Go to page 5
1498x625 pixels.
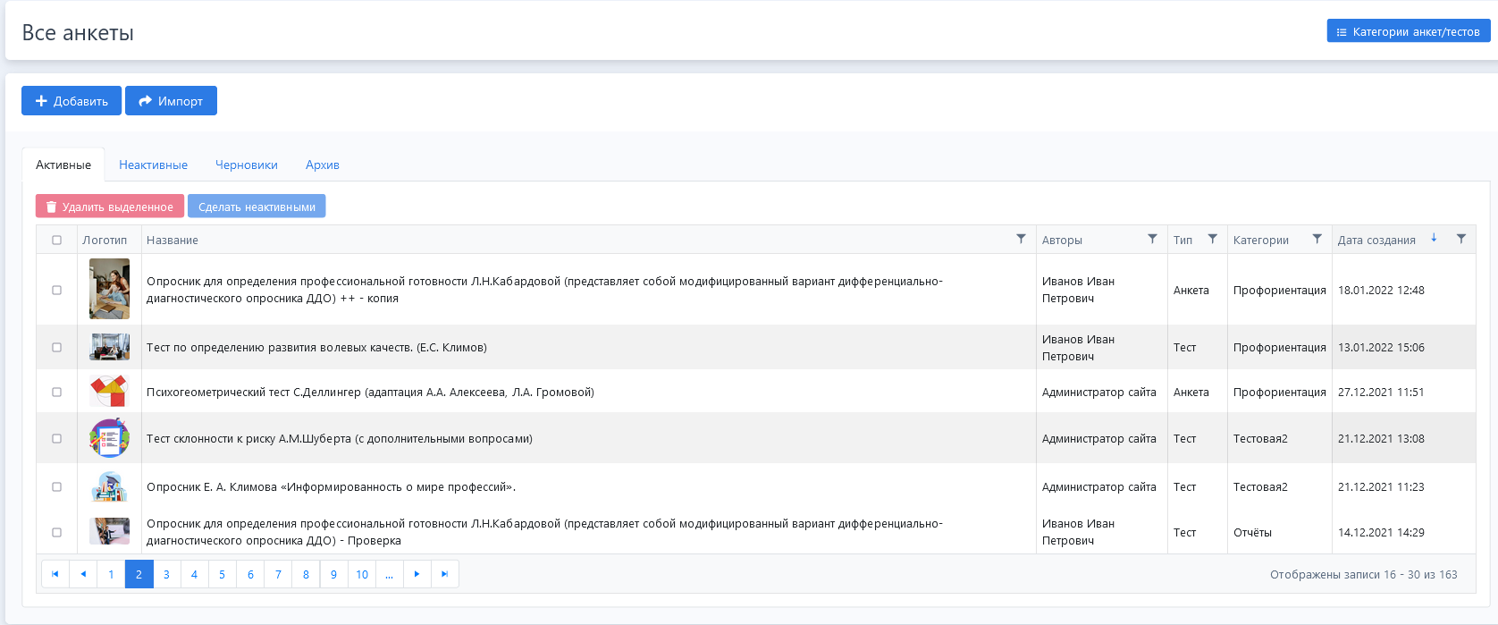coord(223,574)
